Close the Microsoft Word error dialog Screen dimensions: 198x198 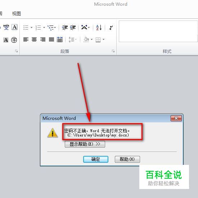(176, 118)
